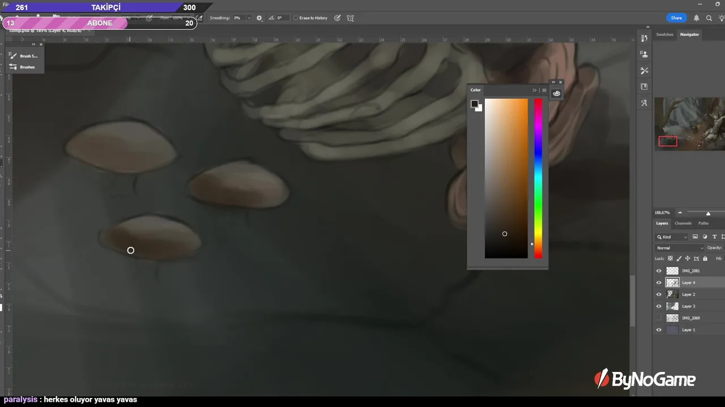Click the search magnifier icon

(709, 18)
